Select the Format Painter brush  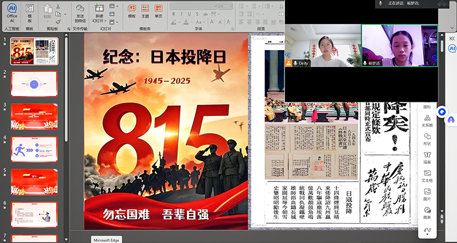[58, 22]
